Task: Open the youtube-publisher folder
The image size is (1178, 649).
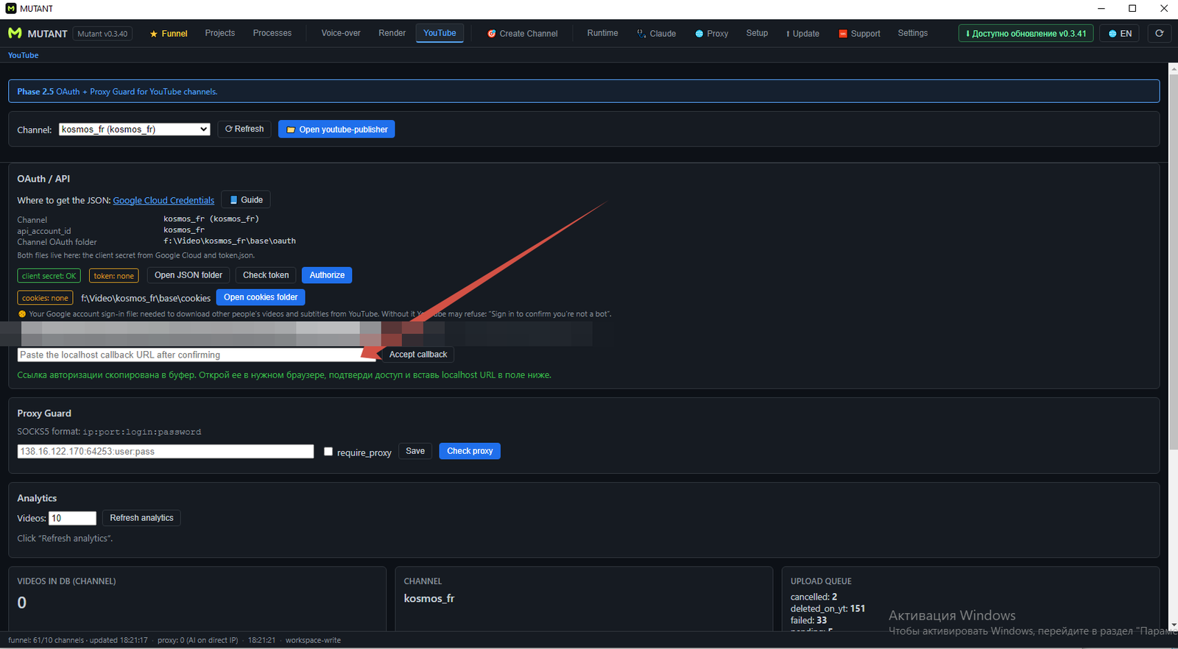Action: (x=336, y=130)
